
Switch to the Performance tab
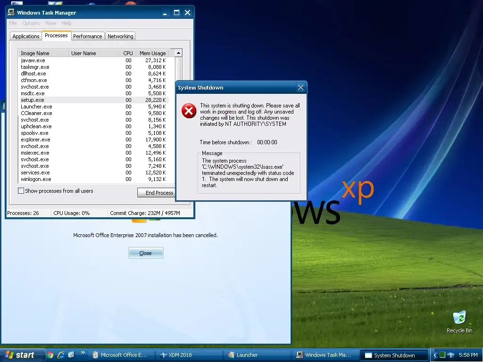coord(87,36)
